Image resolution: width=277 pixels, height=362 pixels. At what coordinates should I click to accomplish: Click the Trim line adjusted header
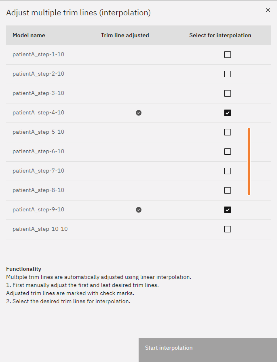[x=125, y=35]
